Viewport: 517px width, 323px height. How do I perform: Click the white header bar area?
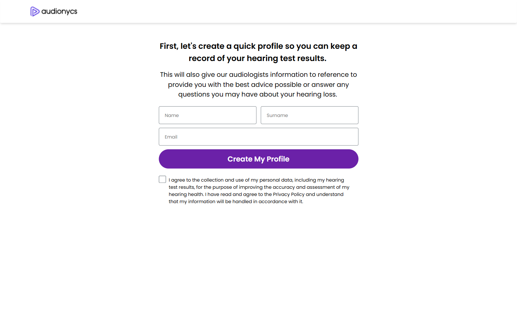click(251, 11)
